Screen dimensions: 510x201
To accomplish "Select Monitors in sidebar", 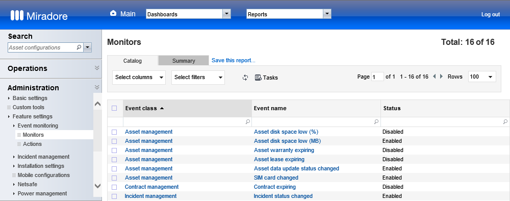I will pos(33,135).
